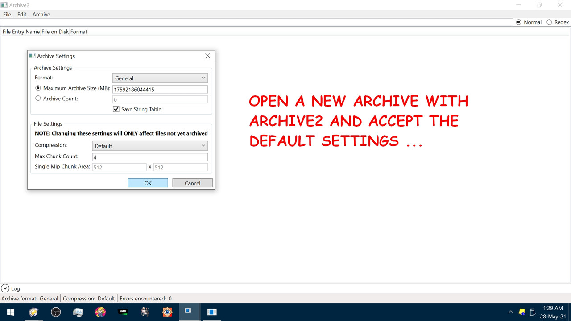Launch OBS Studio from the taskbar
Viewport: 571px width, 321px height.
55,312
